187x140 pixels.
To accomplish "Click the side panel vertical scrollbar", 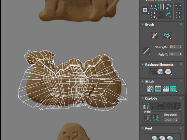I will tap(186, 72).
